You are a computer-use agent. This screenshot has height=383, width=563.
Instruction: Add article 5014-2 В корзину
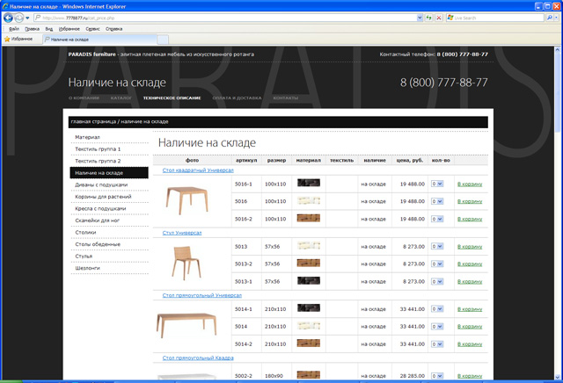470,344
